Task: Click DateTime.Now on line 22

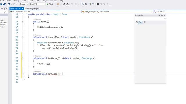Action: point(72,42)
